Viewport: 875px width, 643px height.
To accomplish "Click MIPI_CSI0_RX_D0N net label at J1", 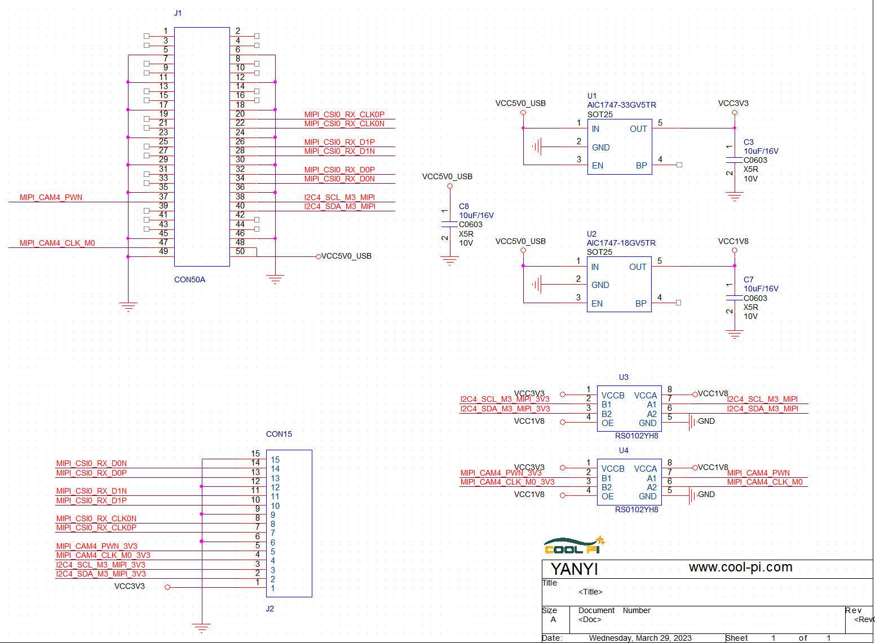I will [x=339, y=179].
